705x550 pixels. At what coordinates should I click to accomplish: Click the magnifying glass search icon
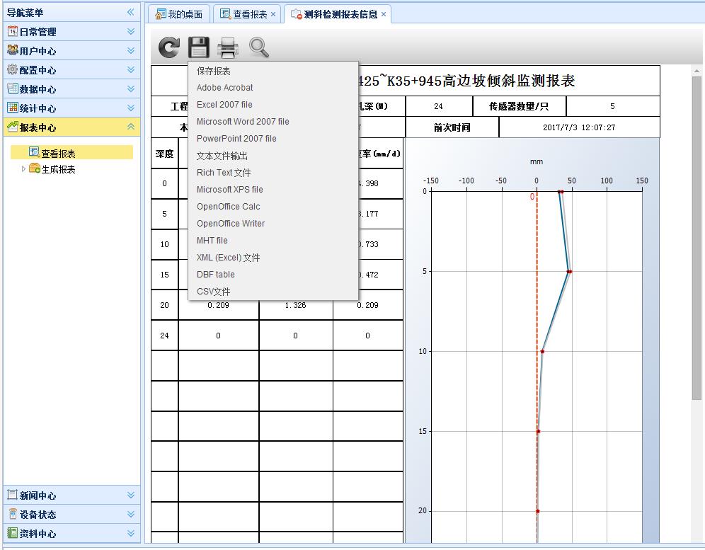259,47
